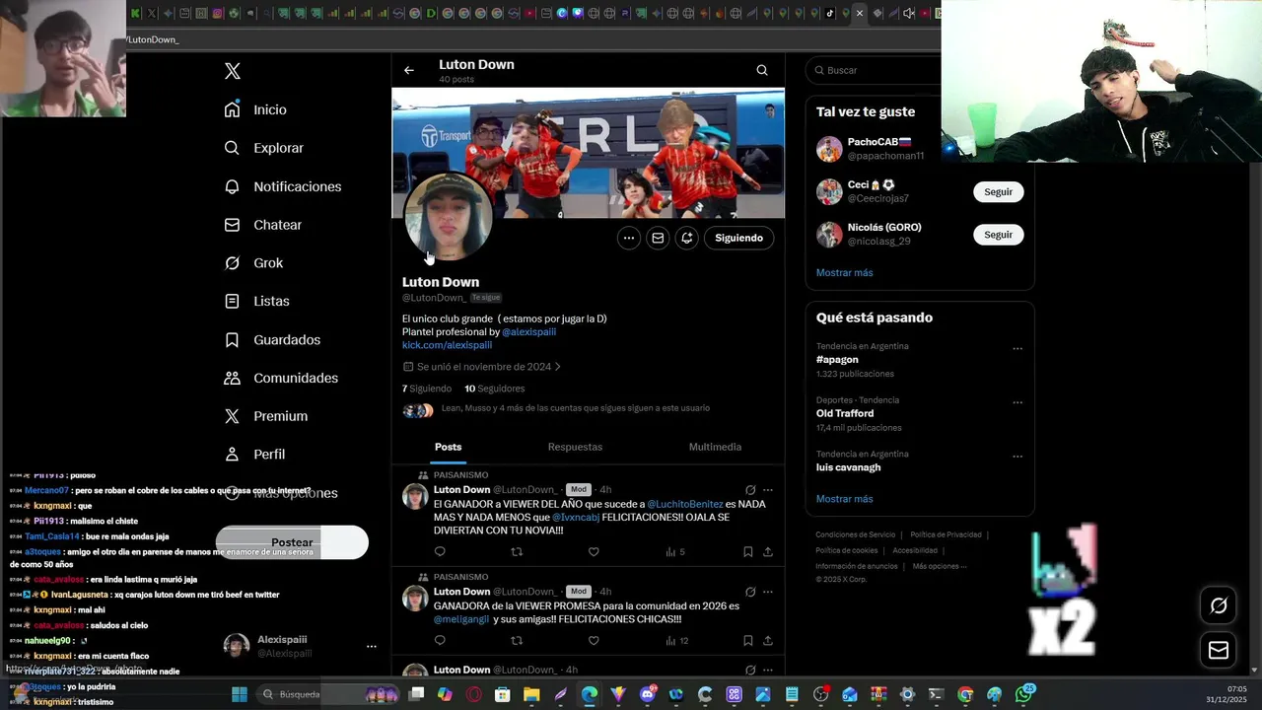This screenshot has width=1262, height=710.
Task: Open Perfil in the sidebar
Action: [x=254, y=455]
